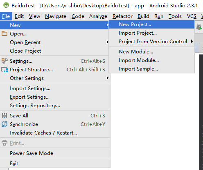This screenshot has height=170, width=203.
Task: Expand Project from Version Control arrow
Action: (192, 41)
